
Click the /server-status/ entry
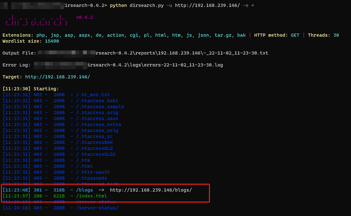(x=97, y=208)
